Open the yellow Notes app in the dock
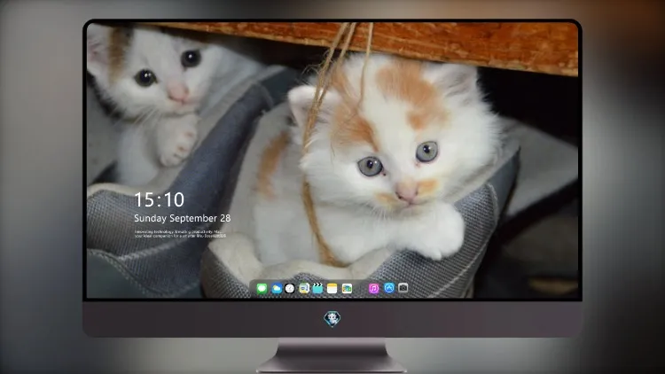This screenshot has width=665, height=374. tap(332, 289)
